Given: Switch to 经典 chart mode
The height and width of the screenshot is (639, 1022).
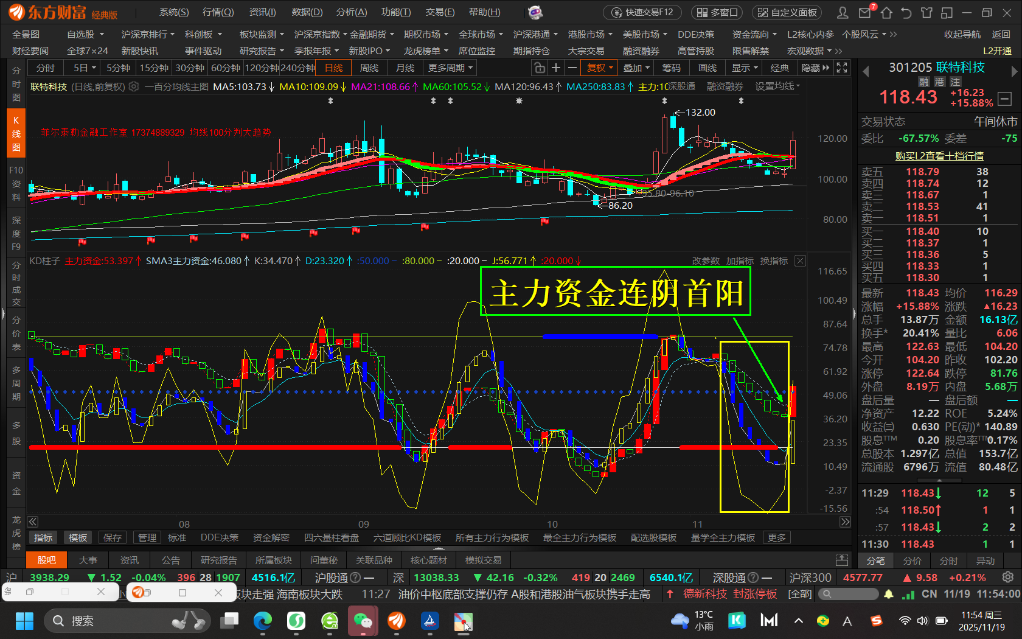Looking at the screenshot, I should pos(780,68).
